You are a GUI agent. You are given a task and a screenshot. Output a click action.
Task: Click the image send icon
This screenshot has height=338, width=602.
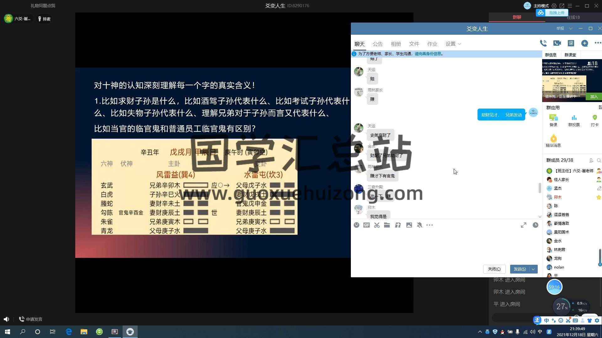[x=409, y=225]
